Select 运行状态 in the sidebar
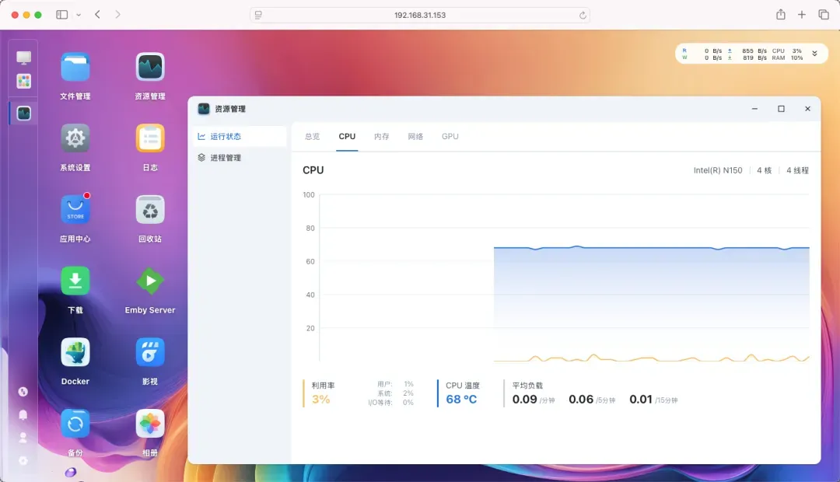The image size is (840, 482). pos(226,137)
